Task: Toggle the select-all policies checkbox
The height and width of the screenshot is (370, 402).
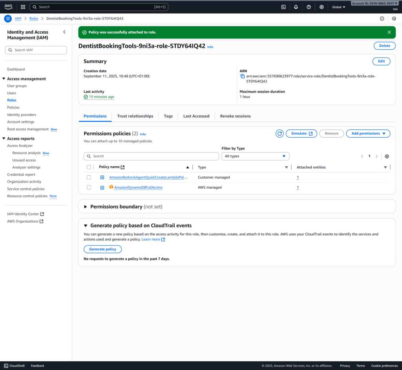Action: pos(89,167)
